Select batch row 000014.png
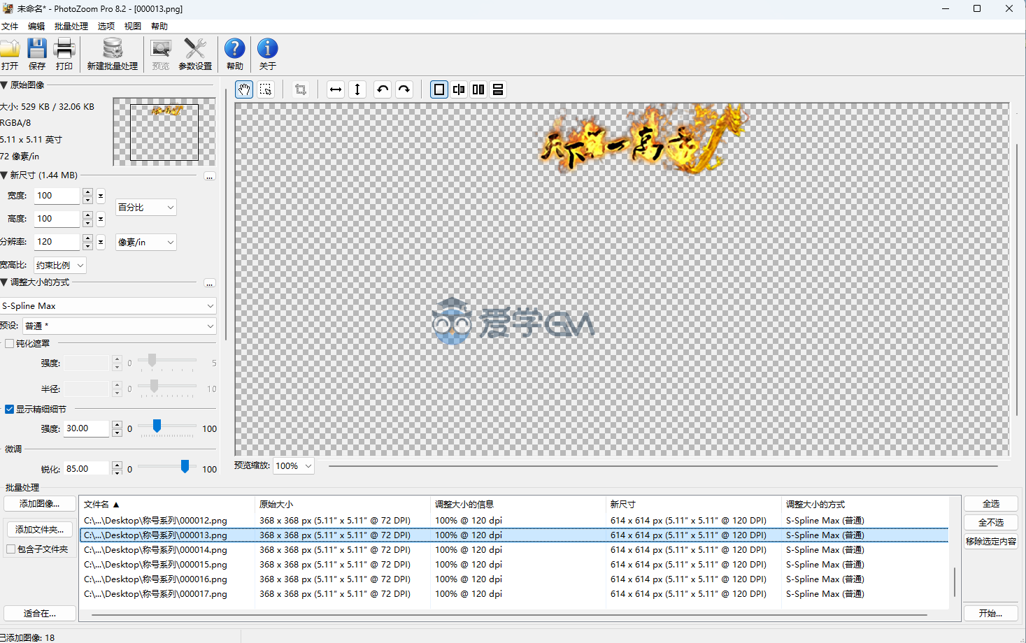 pyautogui.click(x=514, y=550)
